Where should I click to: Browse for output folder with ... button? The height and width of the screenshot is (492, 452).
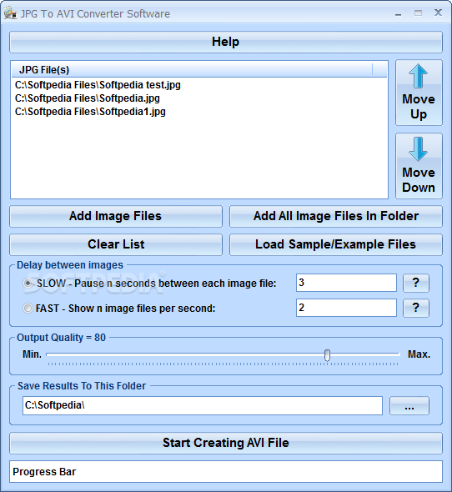409,406
